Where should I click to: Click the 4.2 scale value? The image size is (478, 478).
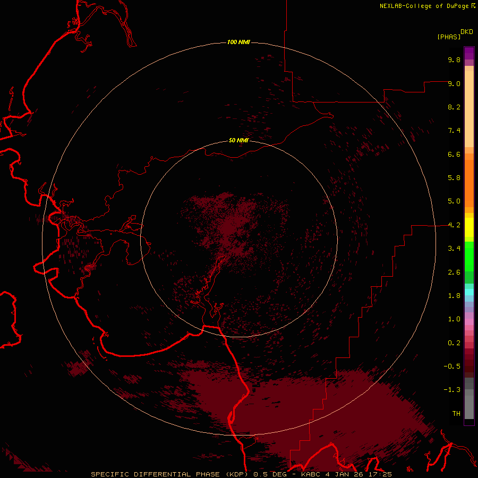coord(454,225)
